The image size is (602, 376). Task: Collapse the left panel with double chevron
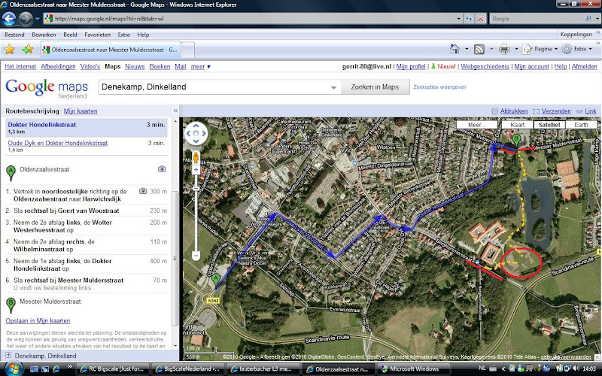pyautogui.click(x=175, y=111)
